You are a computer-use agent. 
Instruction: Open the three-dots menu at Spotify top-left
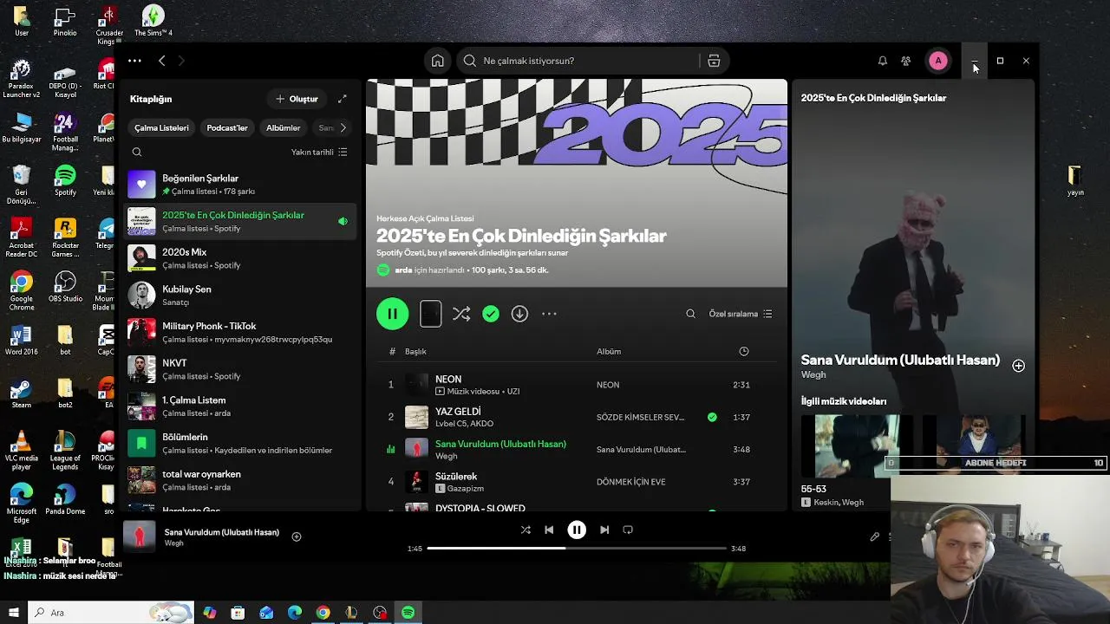click(x=134, y=61)
